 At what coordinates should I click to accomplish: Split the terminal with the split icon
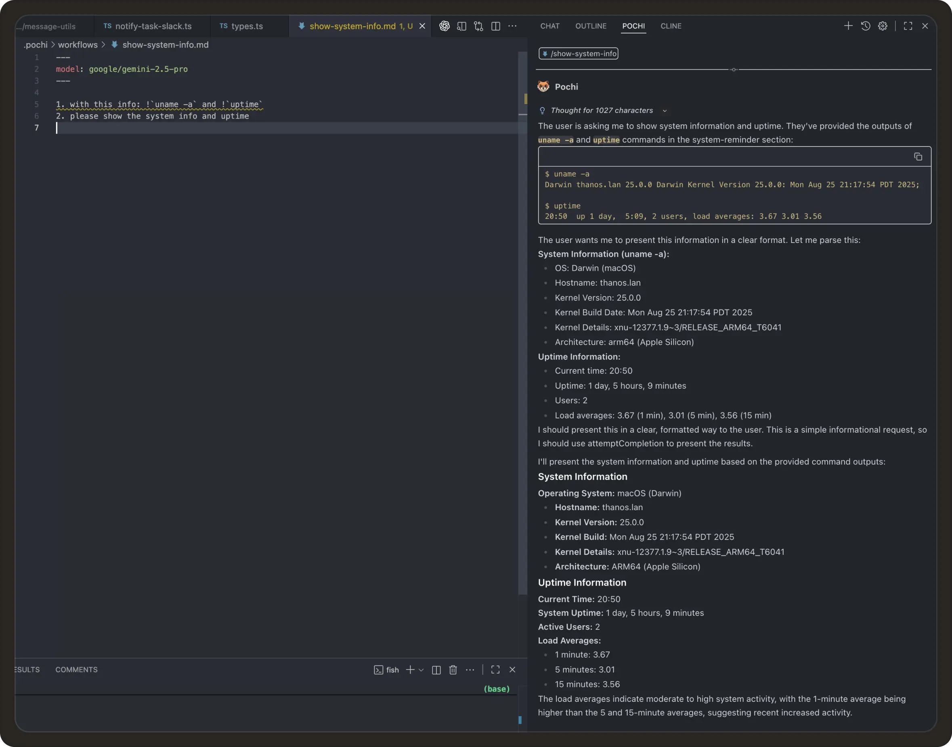436,670
